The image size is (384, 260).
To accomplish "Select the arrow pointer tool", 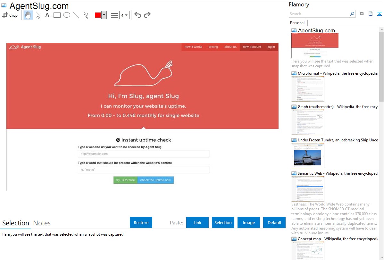I will (x=38, y=15).
